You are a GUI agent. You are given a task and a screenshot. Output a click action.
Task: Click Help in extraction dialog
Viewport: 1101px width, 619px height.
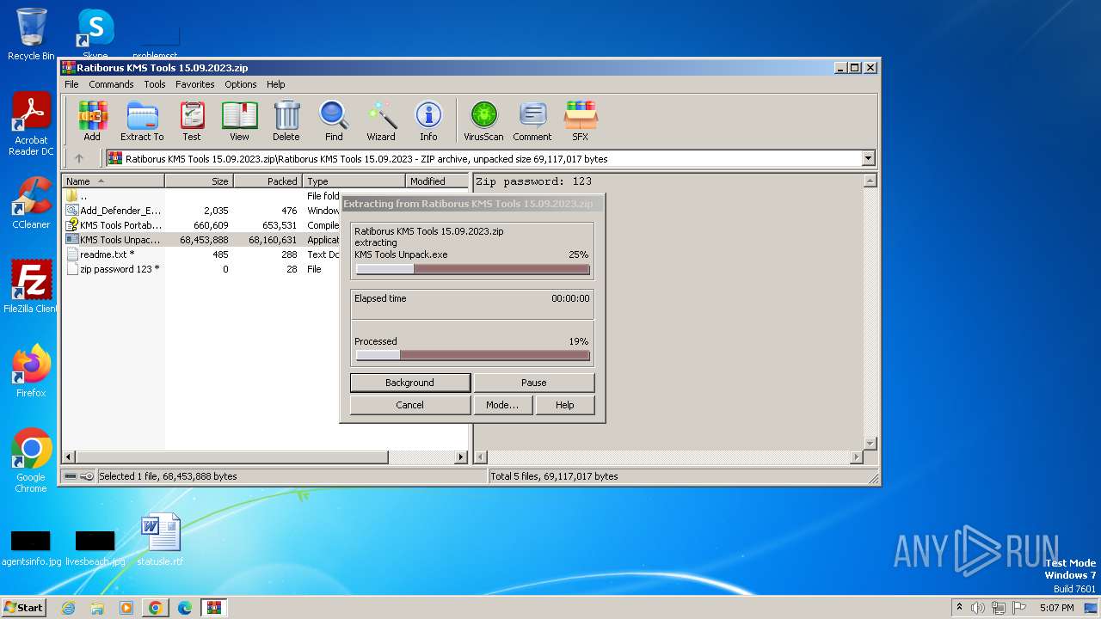click(x=565, y=405)
